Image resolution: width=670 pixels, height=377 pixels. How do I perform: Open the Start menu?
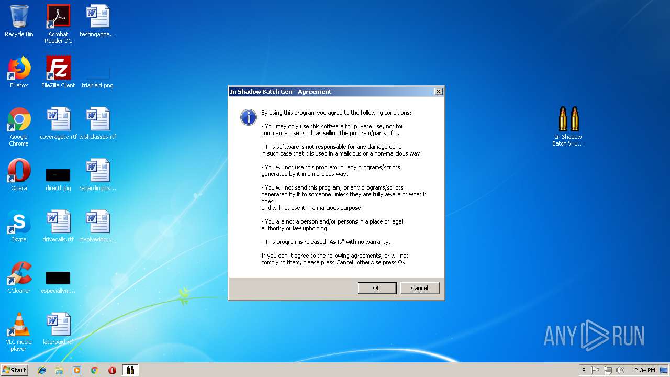14,370
